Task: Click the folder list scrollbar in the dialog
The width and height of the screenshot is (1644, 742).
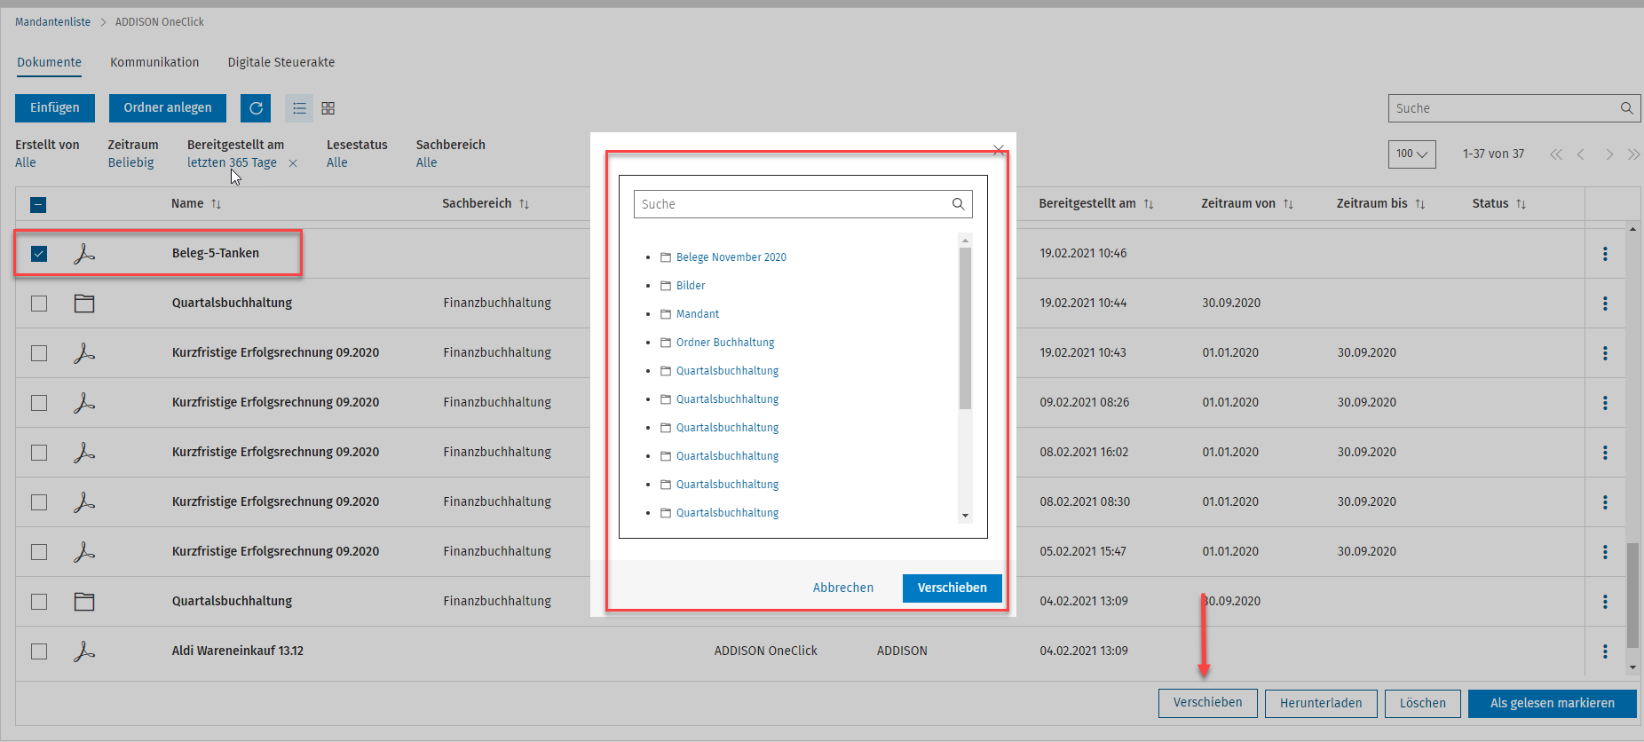Action: [966, 328]
